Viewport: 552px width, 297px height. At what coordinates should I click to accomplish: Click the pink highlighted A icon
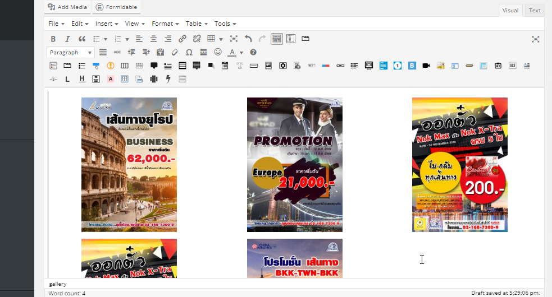click(111, 79)
